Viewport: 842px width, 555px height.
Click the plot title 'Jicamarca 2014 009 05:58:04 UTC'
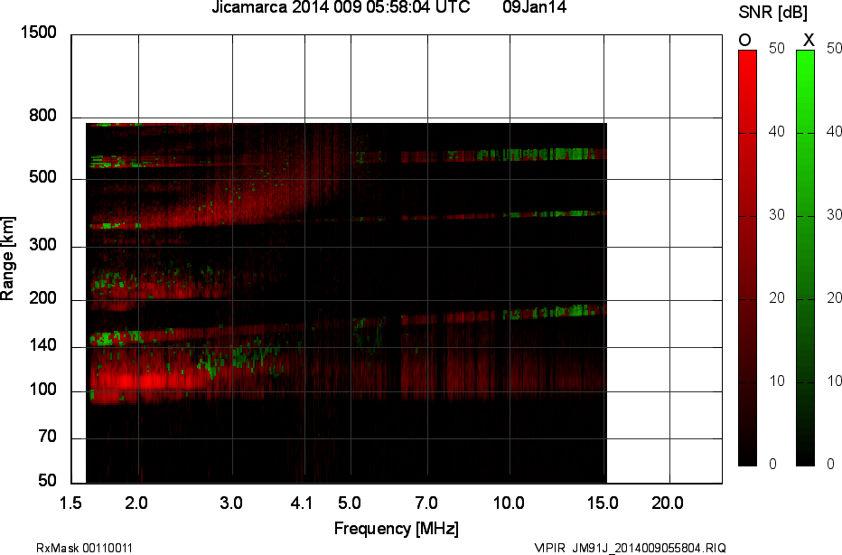pos(341,7)
